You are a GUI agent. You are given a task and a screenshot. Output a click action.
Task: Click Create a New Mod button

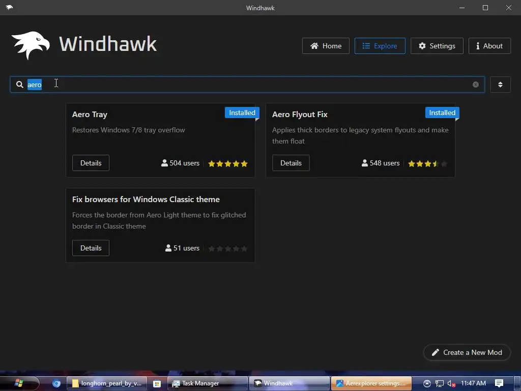467,352
